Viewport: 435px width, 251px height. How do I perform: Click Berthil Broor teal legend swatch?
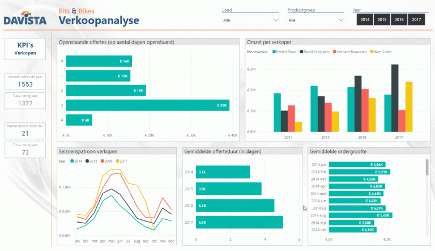point(274,52)
